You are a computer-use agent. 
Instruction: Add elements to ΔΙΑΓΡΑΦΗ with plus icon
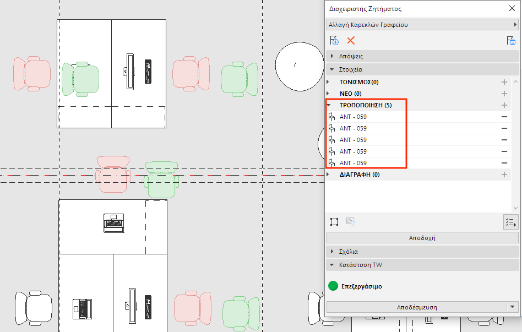click(504, 175)
